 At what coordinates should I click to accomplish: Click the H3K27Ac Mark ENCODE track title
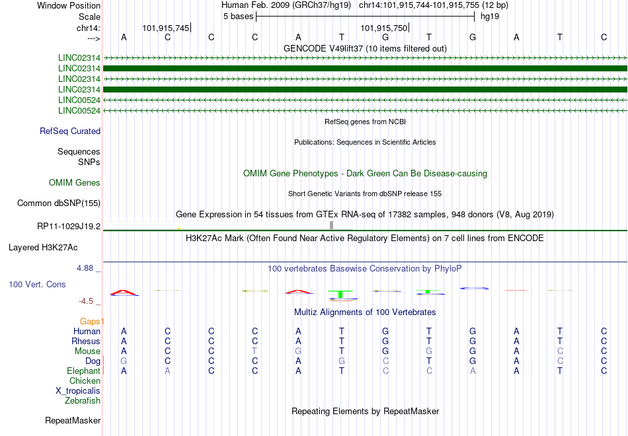[365, 238]
